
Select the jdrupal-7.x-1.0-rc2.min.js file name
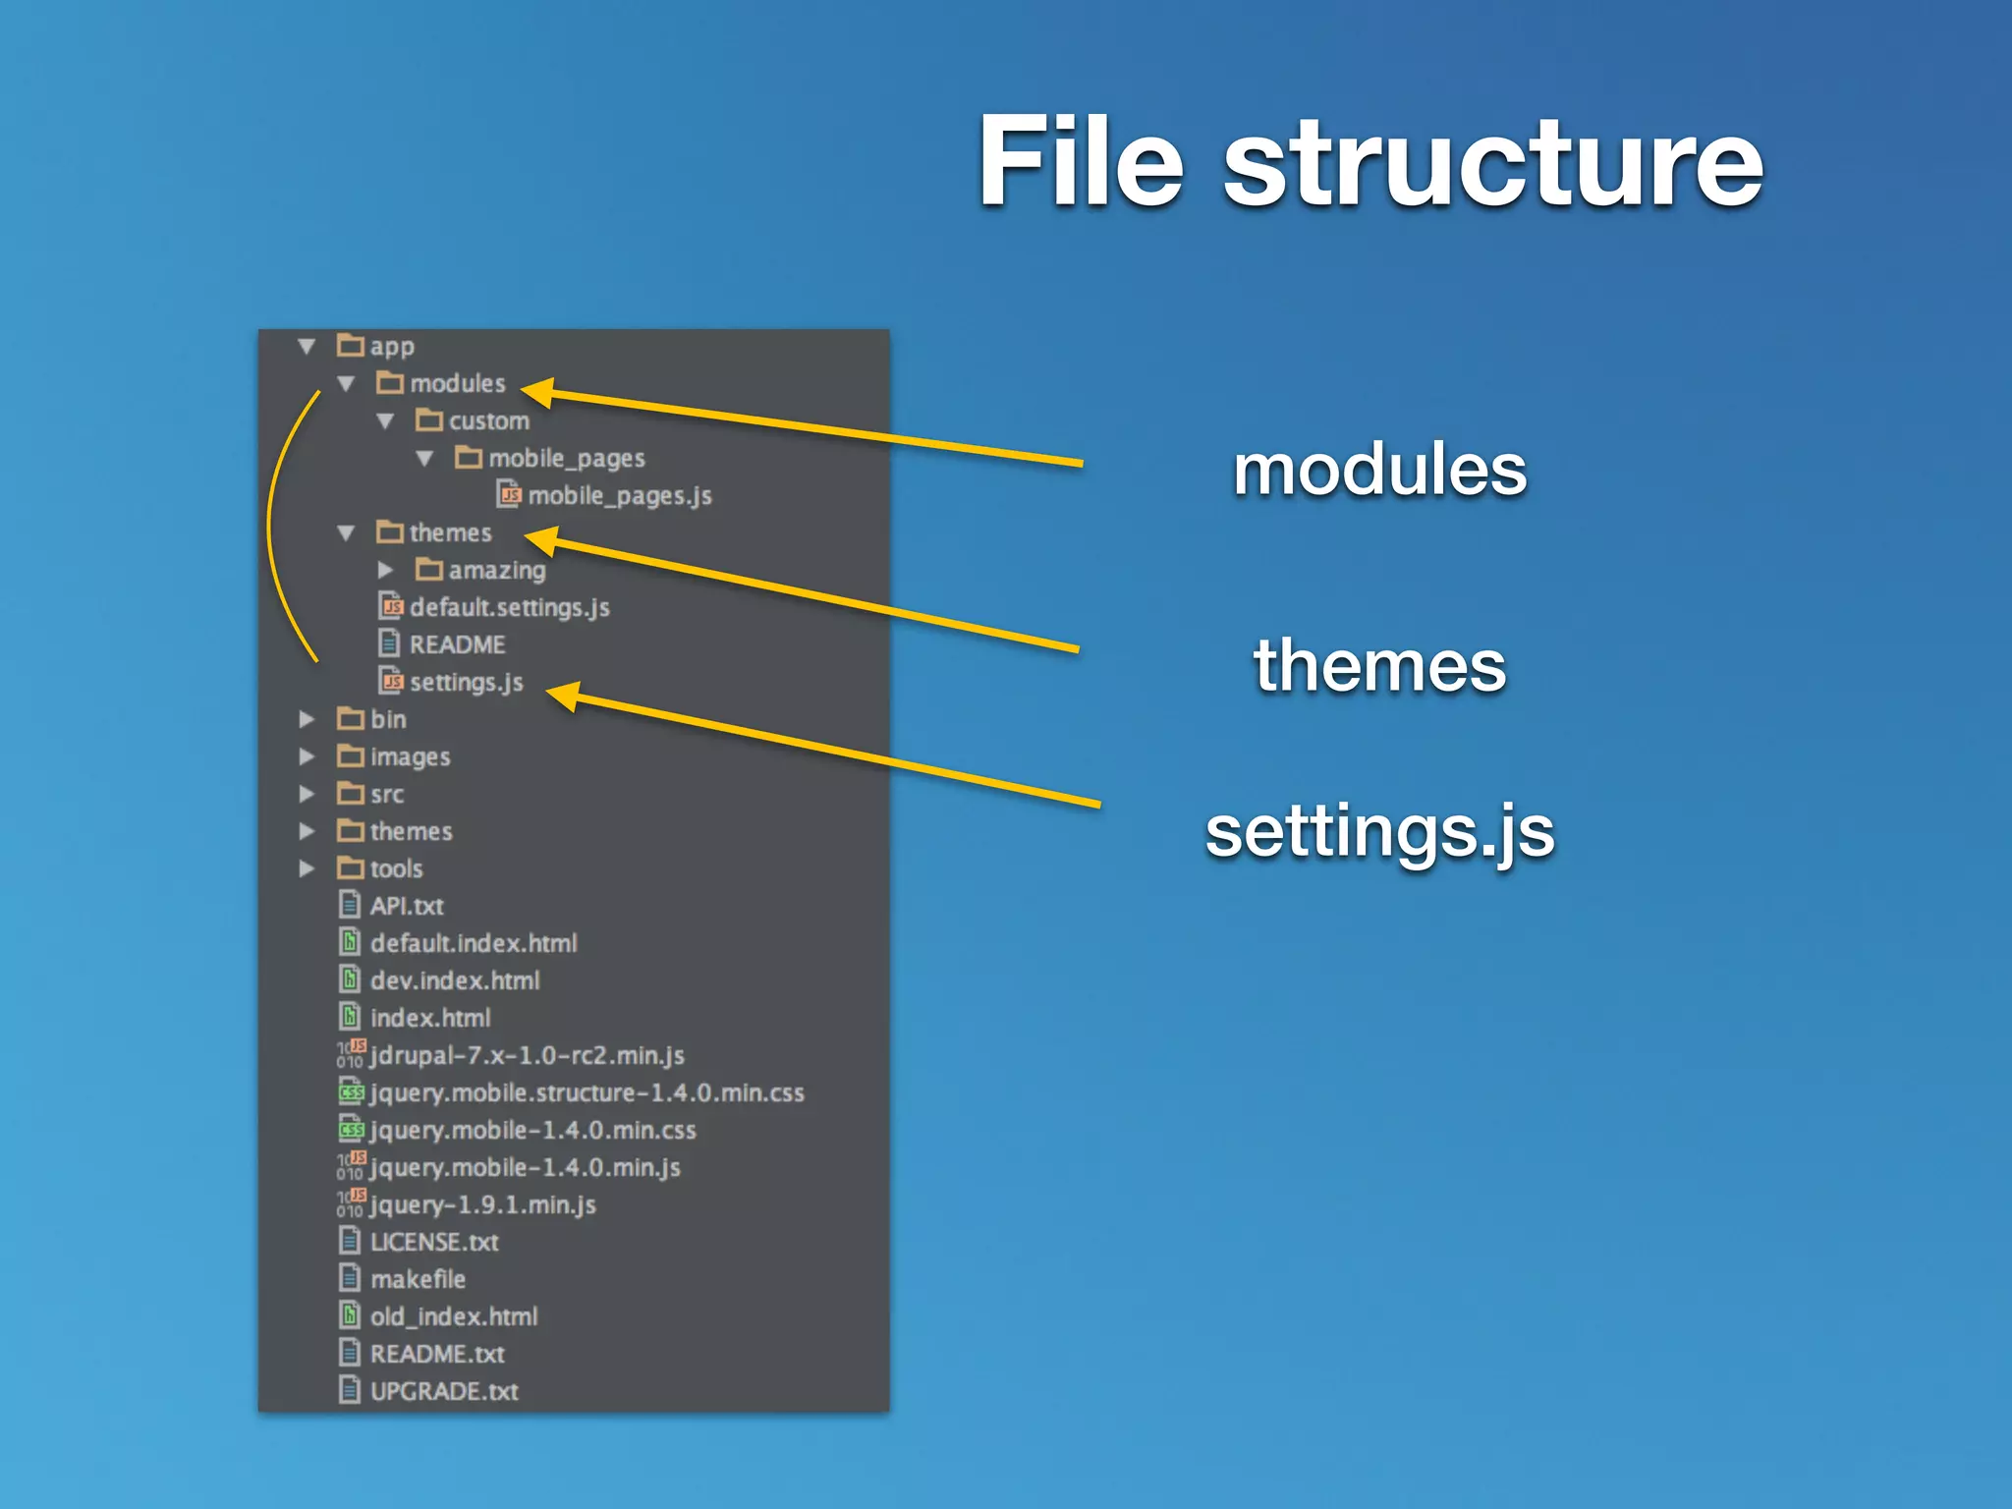coord(528,1056)
